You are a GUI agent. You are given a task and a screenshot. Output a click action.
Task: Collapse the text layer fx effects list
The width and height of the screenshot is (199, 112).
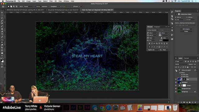coord(197,70)
